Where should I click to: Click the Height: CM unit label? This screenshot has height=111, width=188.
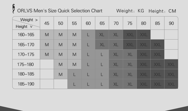(162, 11)
